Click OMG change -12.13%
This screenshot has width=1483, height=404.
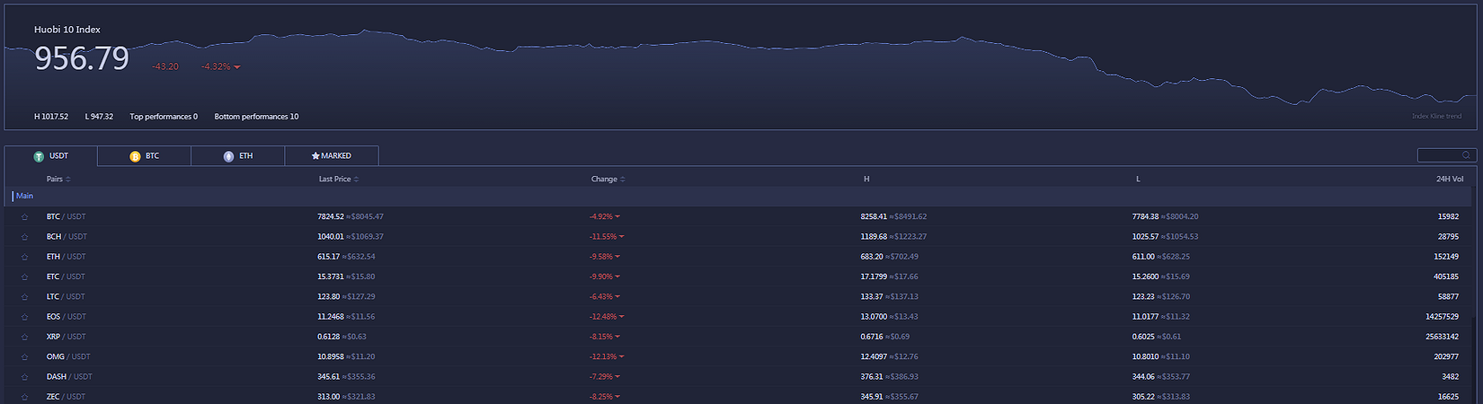tap(606, 357)
